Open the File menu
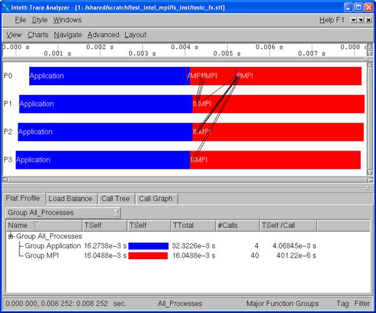Viewport: 376px width, 313px height. point(20,20)
